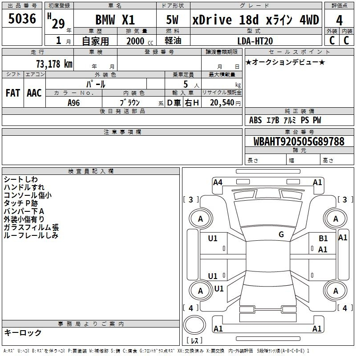Select the color number A96

click(x=73, y=103)
